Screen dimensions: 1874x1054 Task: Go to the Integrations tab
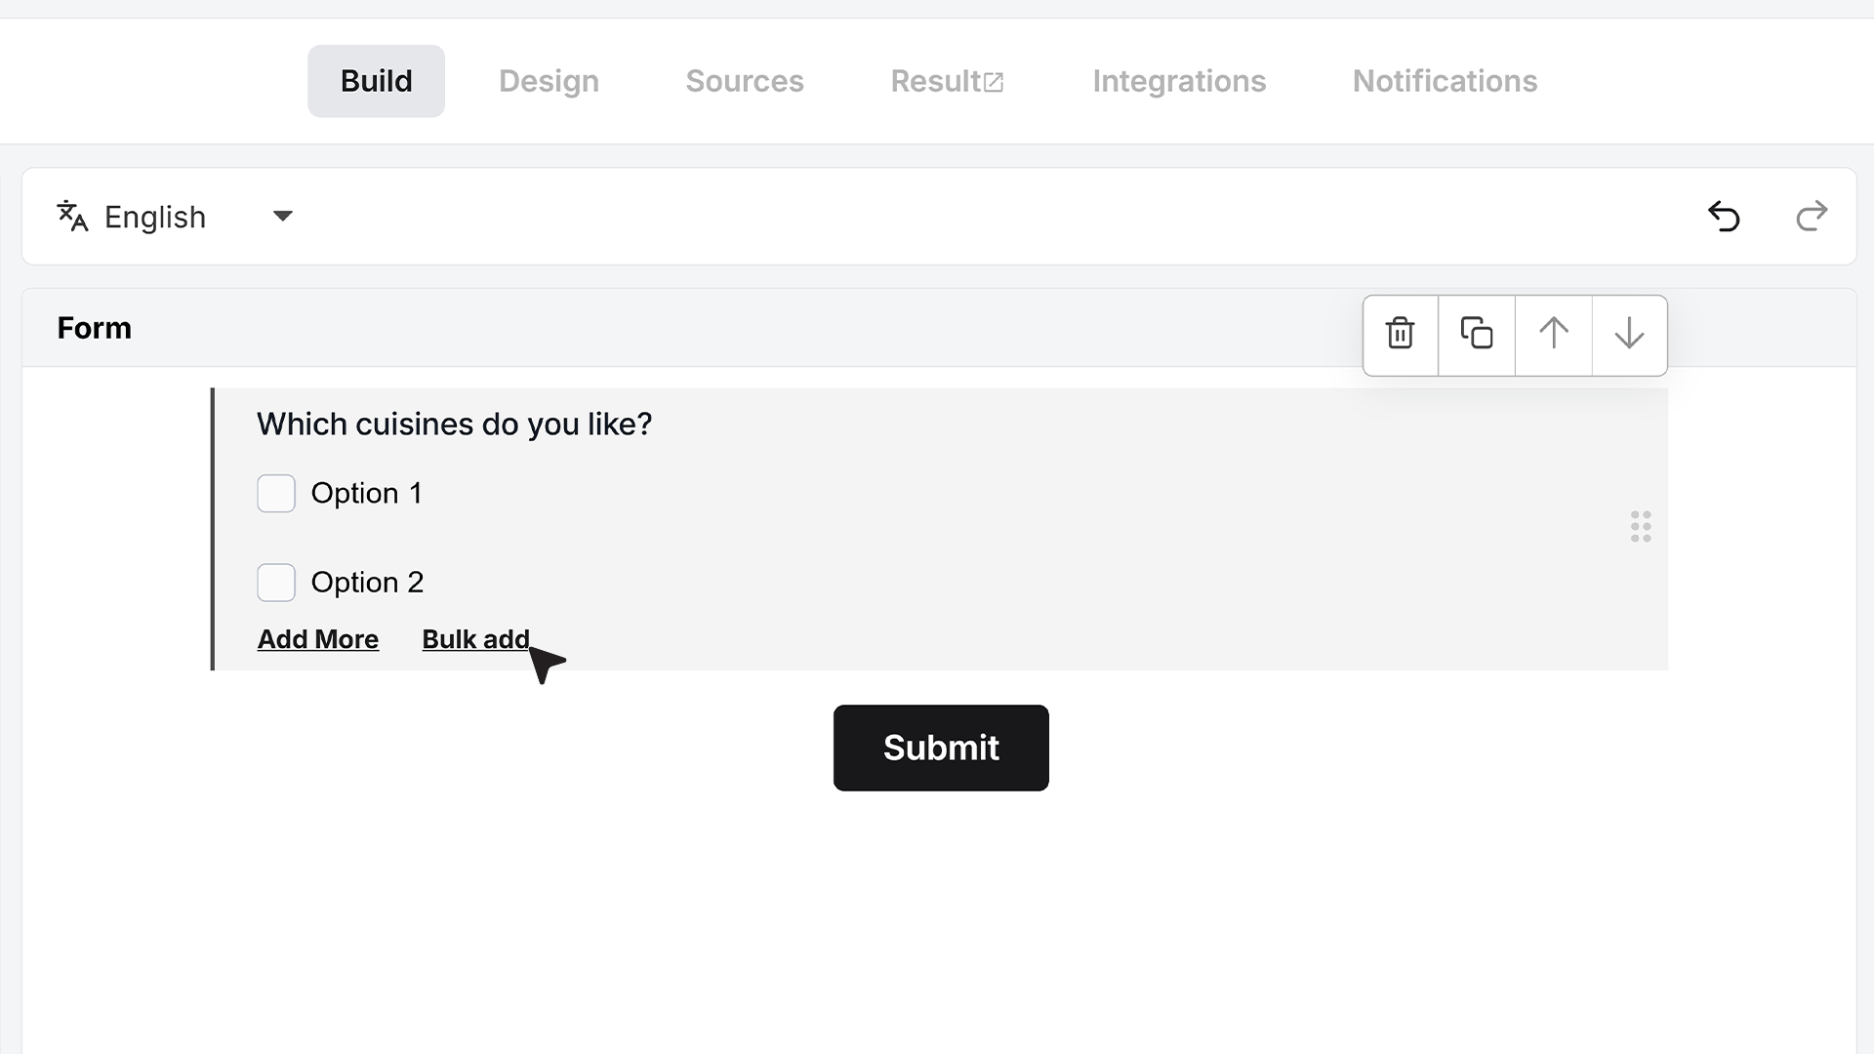point(1179,81)
